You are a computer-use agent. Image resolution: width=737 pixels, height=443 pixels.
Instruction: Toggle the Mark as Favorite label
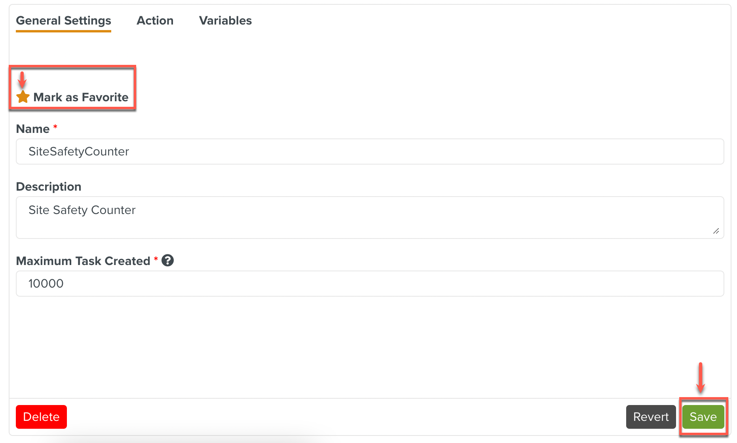coord(81,97)
